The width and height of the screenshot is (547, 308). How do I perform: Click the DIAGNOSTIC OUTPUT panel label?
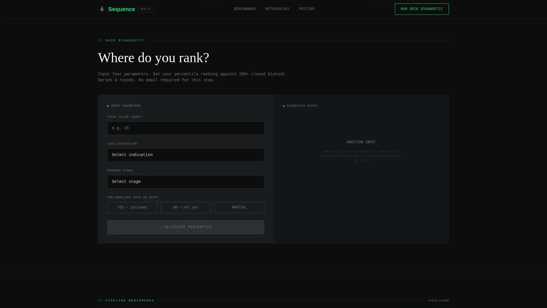point(302,106)
